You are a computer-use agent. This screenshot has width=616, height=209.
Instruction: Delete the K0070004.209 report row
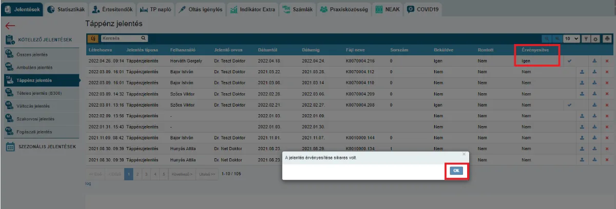coord(607,94)
